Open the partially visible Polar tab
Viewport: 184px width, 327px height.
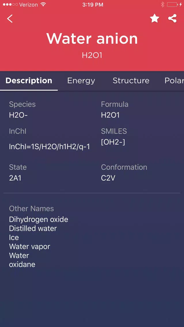[x=174, y=81]
